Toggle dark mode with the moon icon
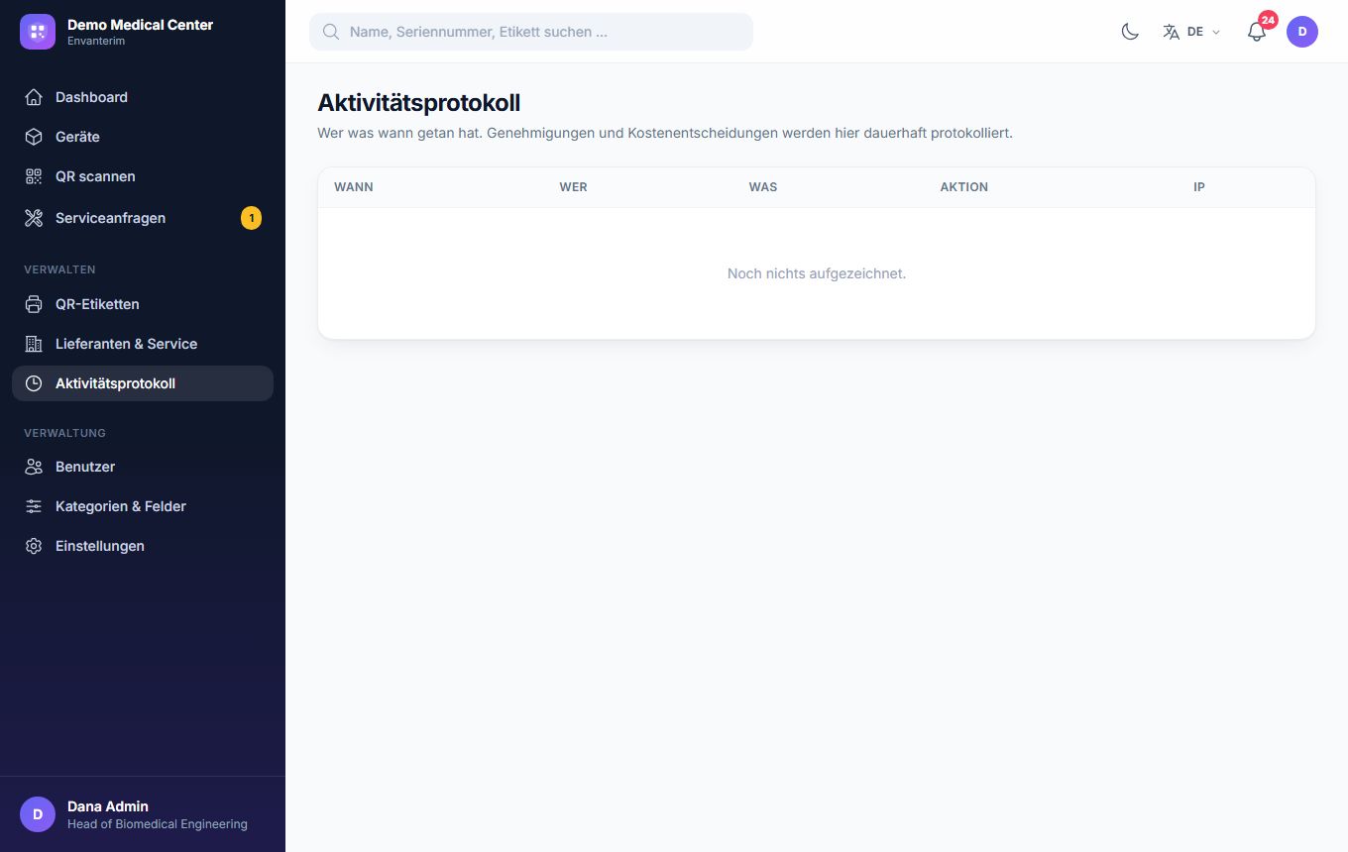The image size is (1348, 852). click(x=1130, y=32)
